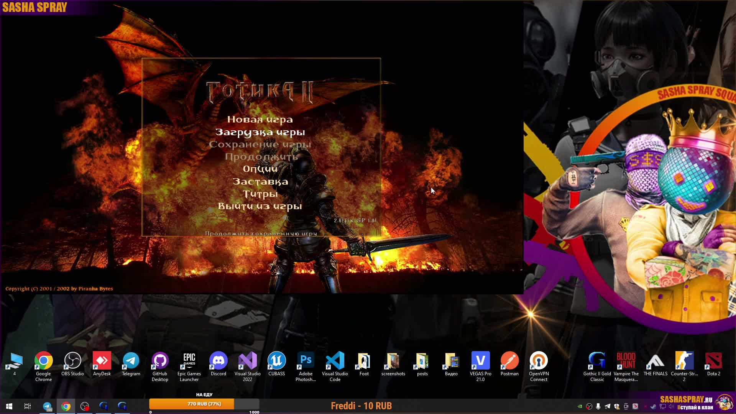The width and height of the screenshot is (736, 414).
Task: Launch GitHub Desktop shortcut
Action: tap(160, 361)
